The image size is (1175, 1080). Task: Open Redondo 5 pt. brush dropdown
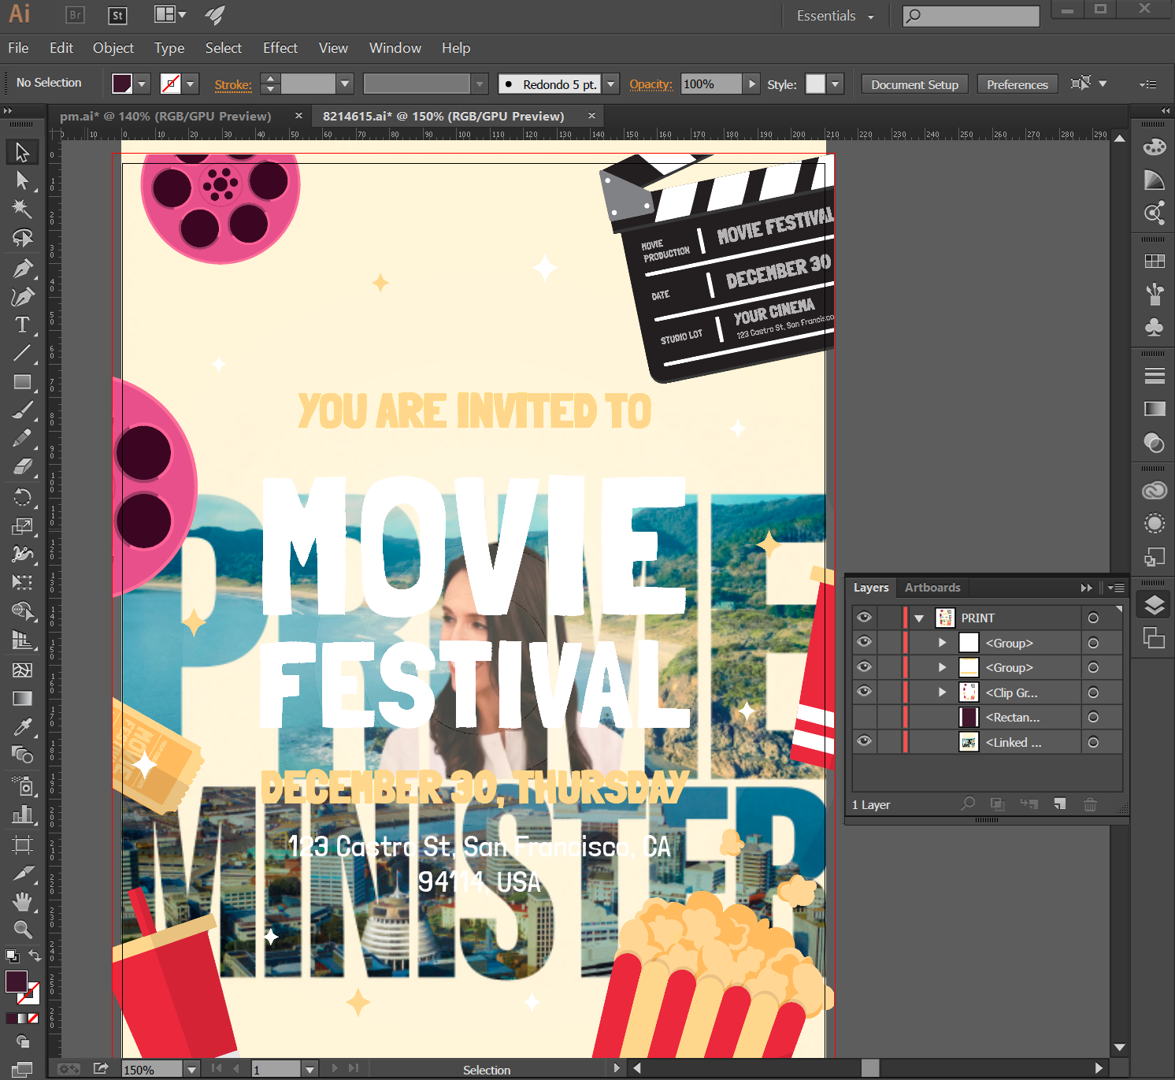coord(611,84)
